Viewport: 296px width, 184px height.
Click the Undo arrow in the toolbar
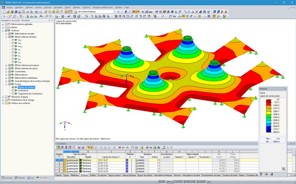37,12
